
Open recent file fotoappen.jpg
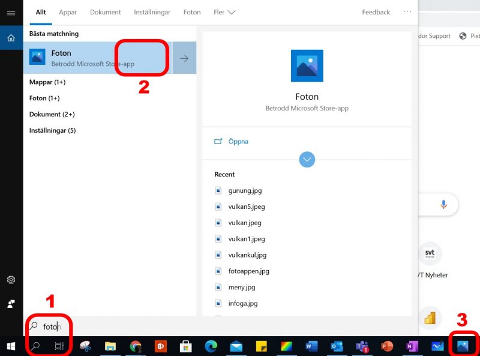click(x=248, y=271)
